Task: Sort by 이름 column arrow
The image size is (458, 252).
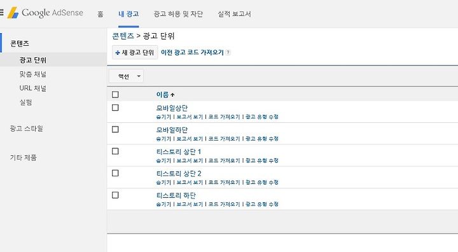Action: point(172,95)
